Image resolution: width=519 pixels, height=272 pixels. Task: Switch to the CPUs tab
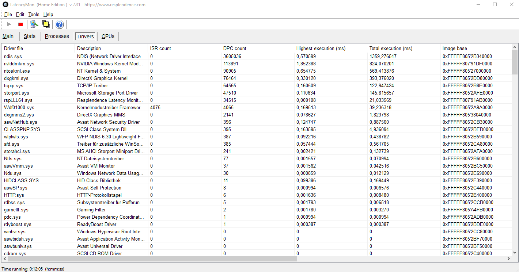point(108,36)
